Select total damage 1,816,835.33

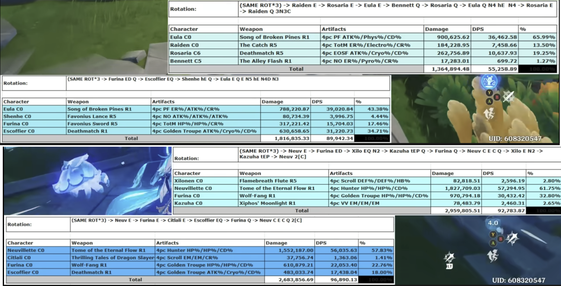pyautogui.click(x=285, y=139)
